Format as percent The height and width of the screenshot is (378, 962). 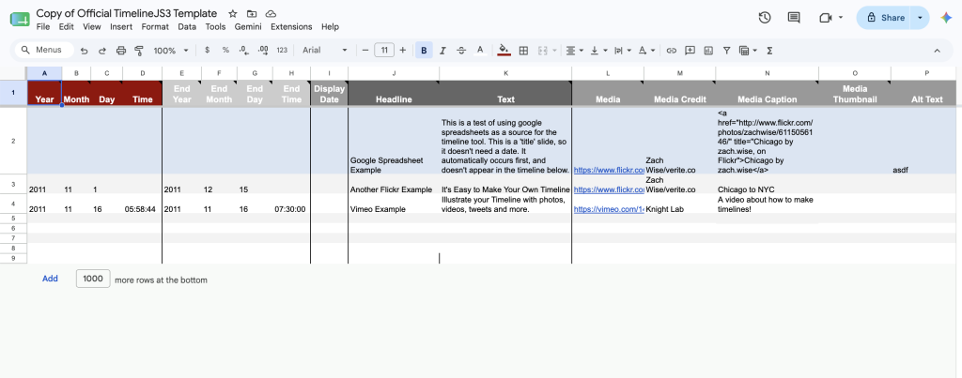pos(225,51)
